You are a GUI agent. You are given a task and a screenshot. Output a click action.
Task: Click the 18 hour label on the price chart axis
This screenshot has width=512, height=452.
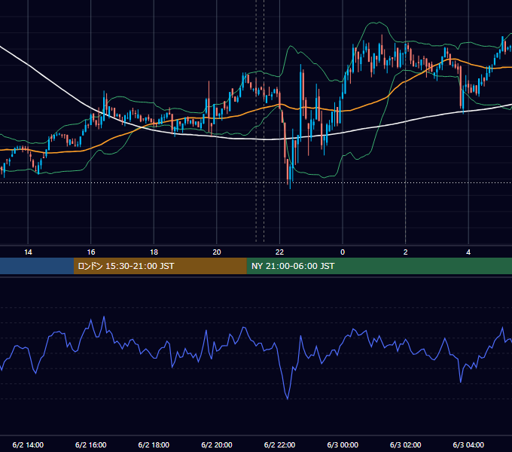click(154, 252)
